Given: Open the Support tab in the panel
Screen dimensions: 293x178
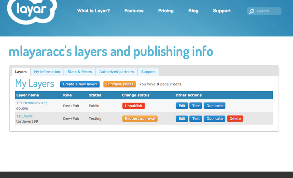Looking at the screenshot, I should click(148, 72).
